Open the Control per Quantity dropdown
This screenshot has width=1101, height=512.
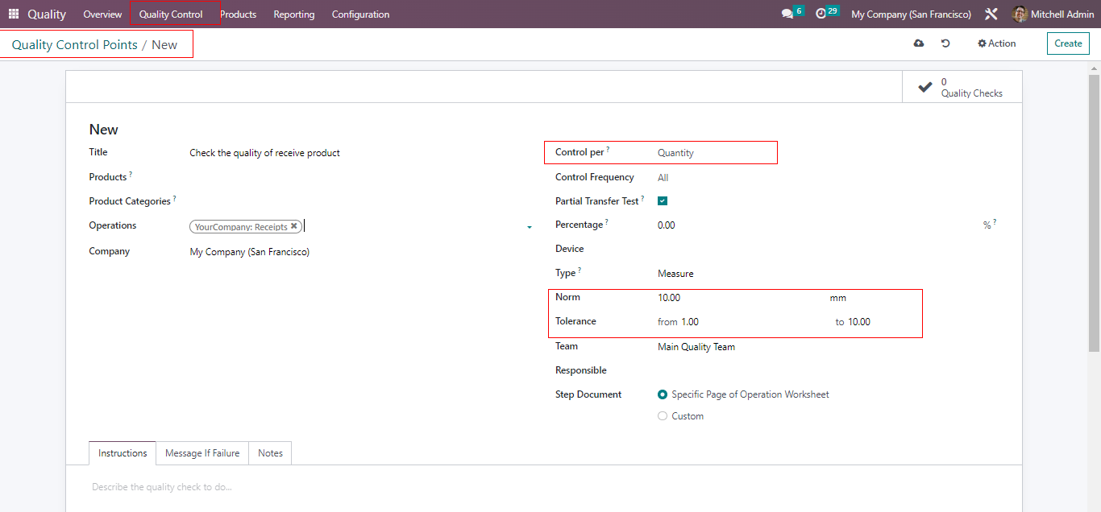click(x=713, y=153)
